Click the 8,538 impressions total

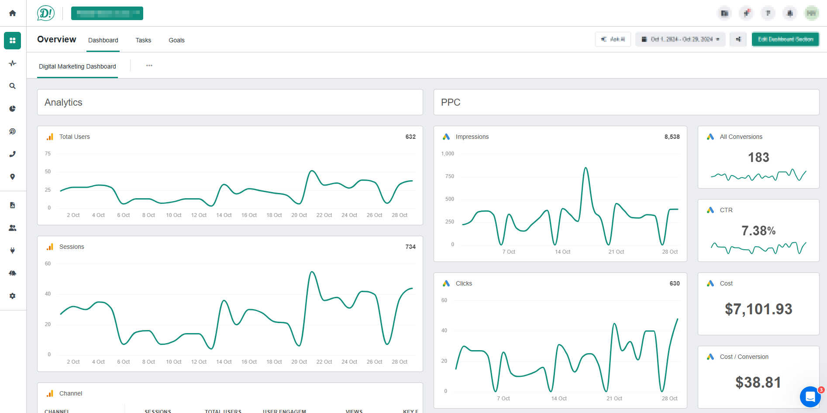pyautogui.click(x=672, y=137)
